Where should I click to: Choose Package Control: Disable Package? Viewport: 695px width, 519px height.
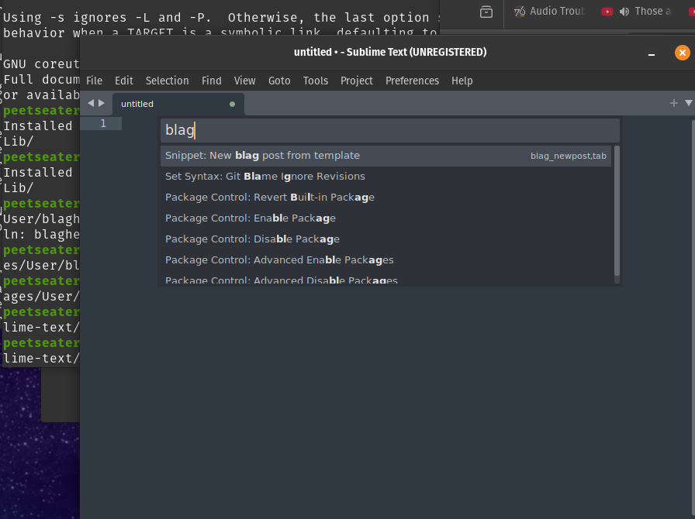point(386,239)
